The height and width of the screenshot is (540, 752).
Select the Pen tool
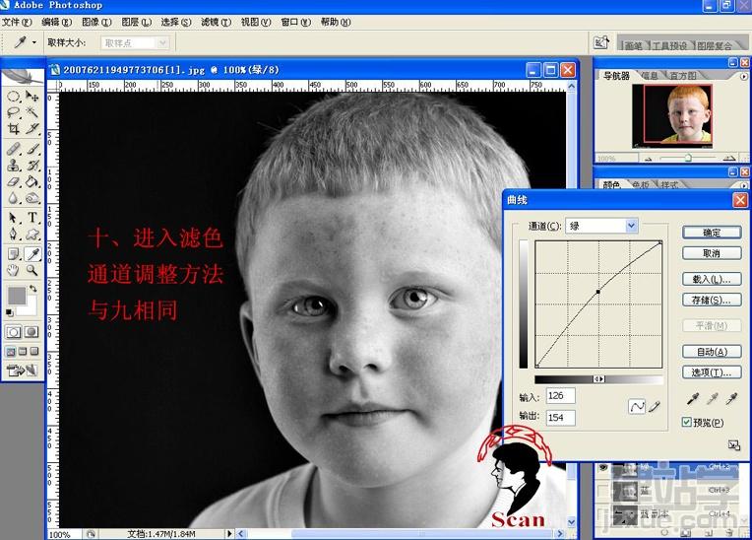tap(14, 235)
